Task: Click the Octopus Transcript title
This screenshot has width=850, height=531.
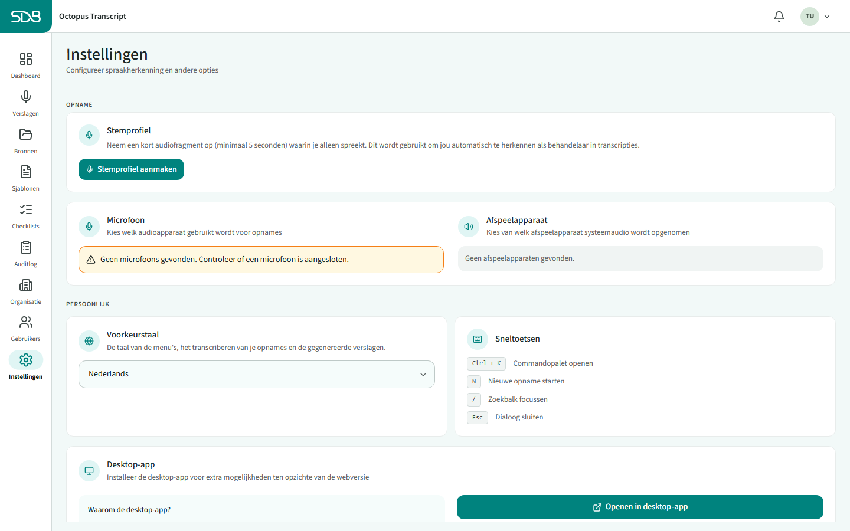Action: click(93, 17)
